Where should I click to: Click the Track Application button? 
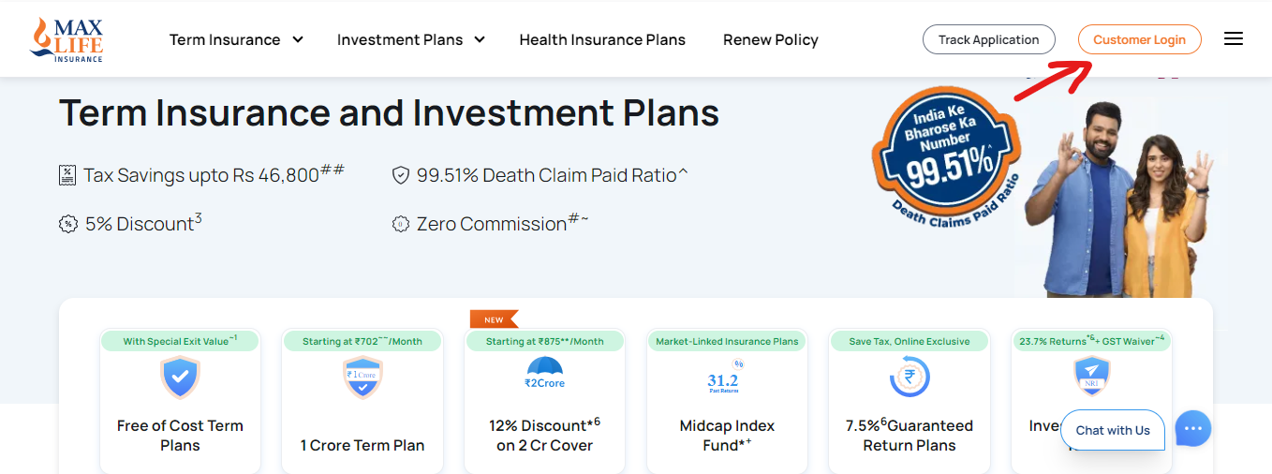coord(989,39)
